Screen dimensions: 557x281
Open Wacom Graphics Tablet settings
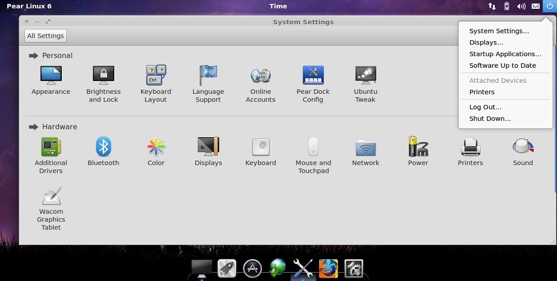tap(51, 209)
